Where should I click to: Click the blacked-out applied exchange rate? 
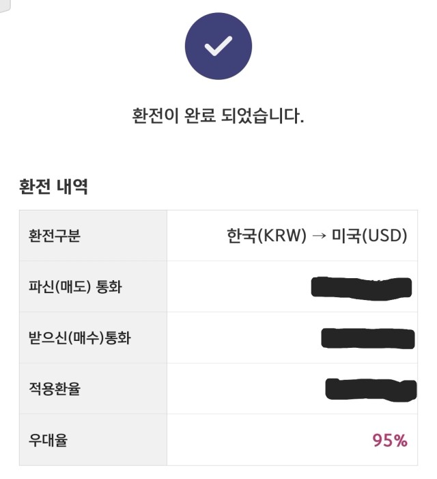pyautogui.click(x=371, y=389)
